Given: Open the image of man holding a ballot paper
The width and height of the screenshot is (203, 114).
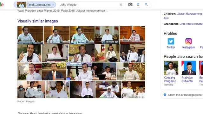Looking at the screenshot, I should (x=57, y=89).
